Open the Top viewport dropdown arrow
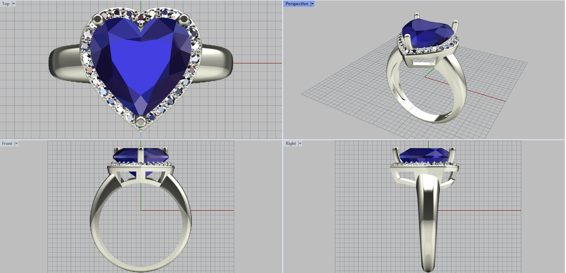The height and width of the screenshot is (273, 566). (14, 4)
